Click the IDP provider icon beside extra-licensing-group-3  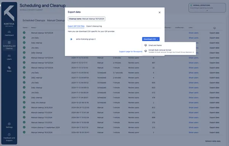tap(71, 39)
